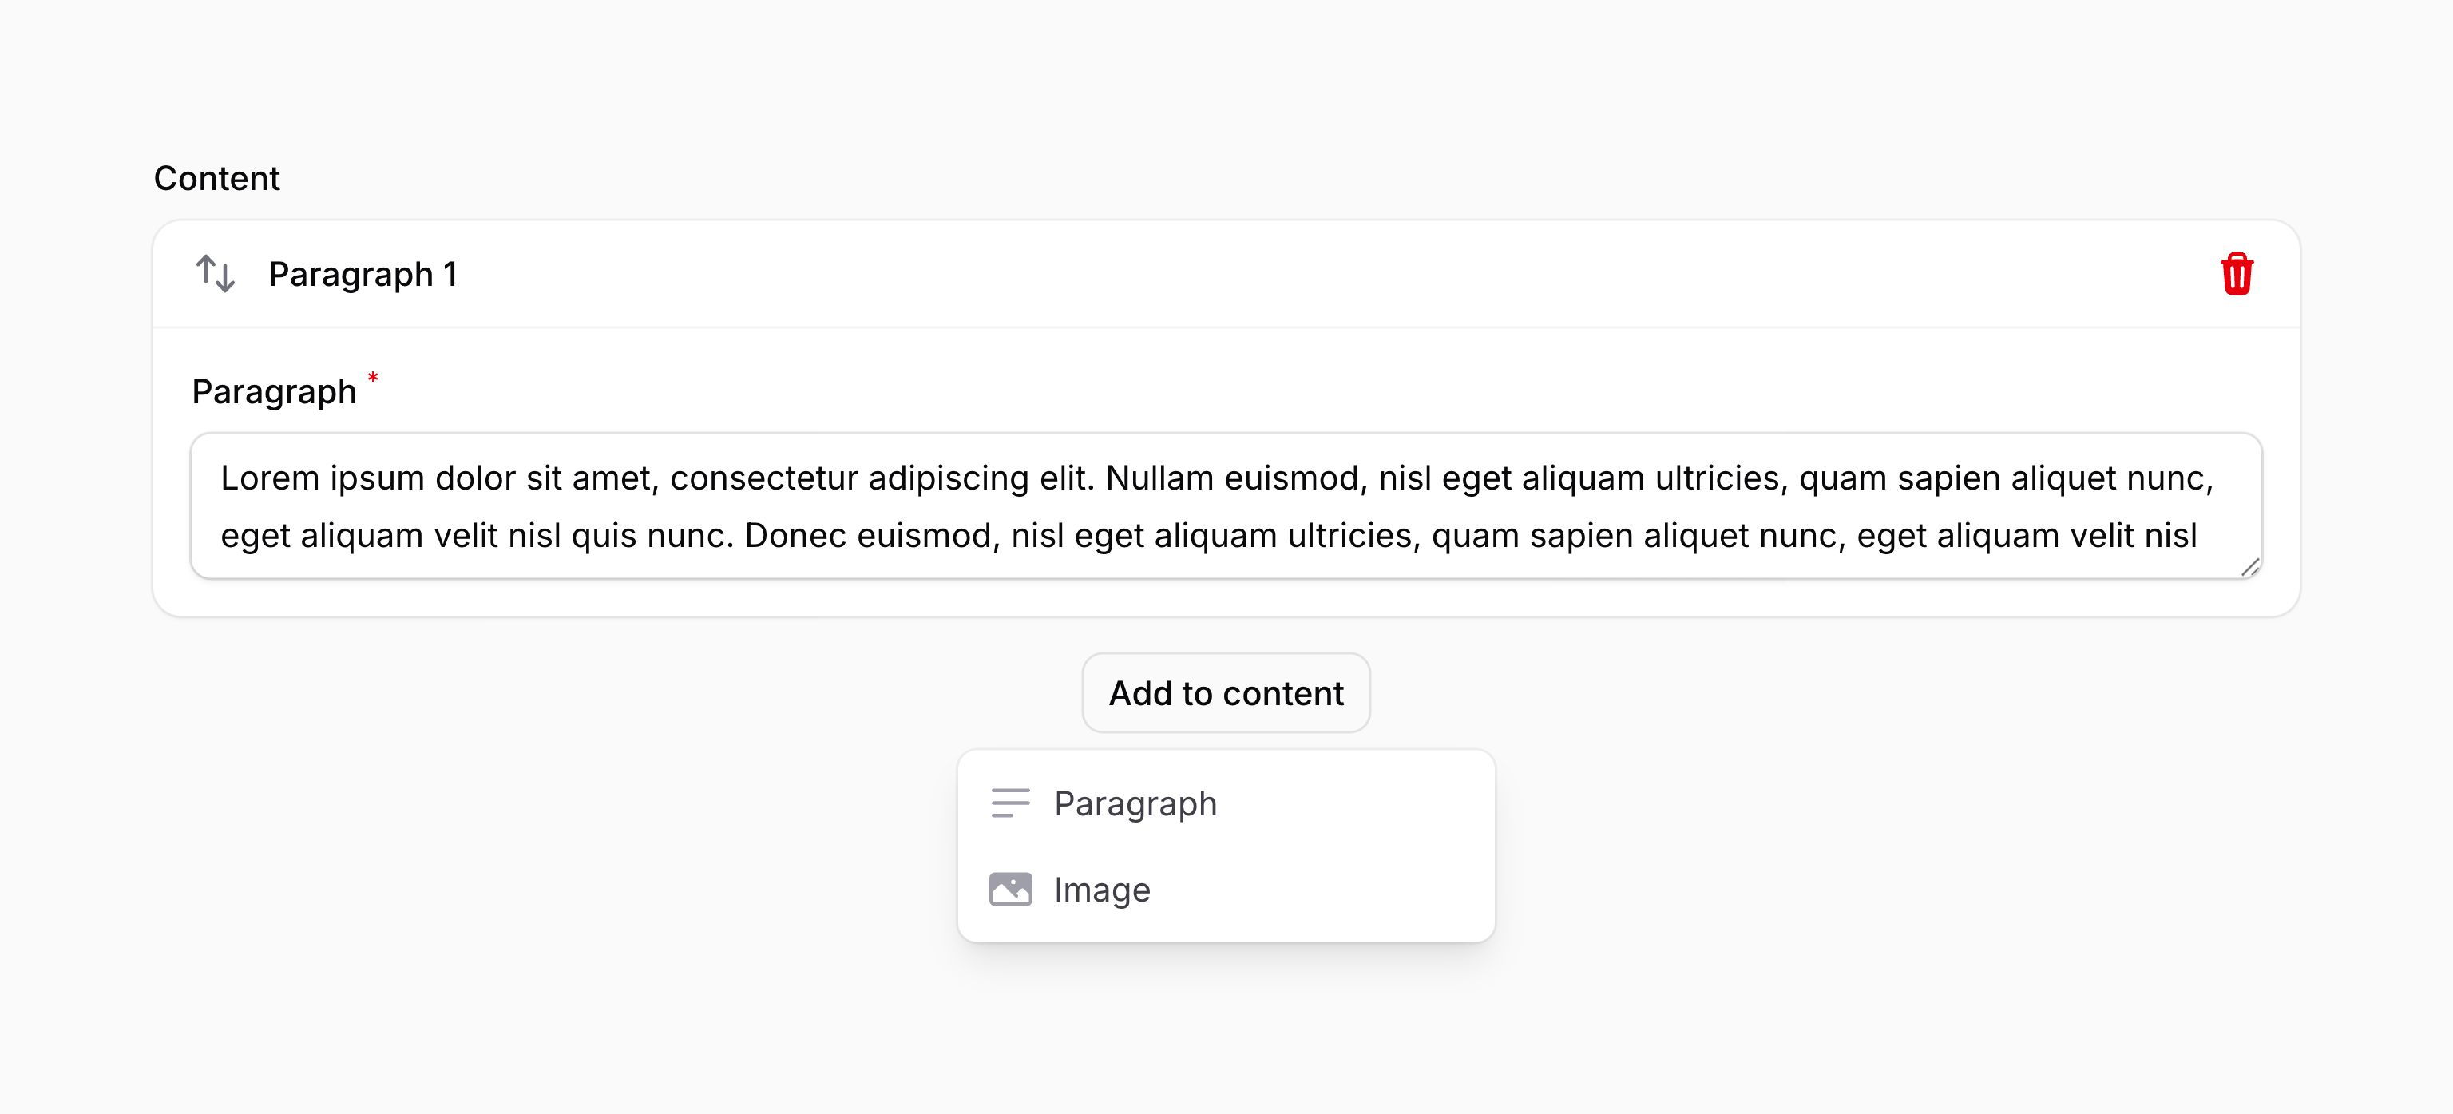Click the red delete icon on the content block
The image size is (2453, 1114).
pos(2237,274)
